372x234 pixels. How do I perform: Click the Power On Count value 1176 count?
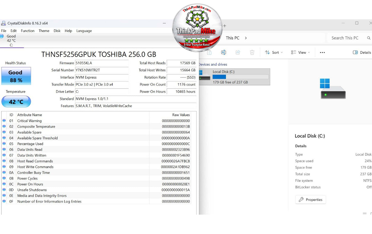tap(181, 84)
